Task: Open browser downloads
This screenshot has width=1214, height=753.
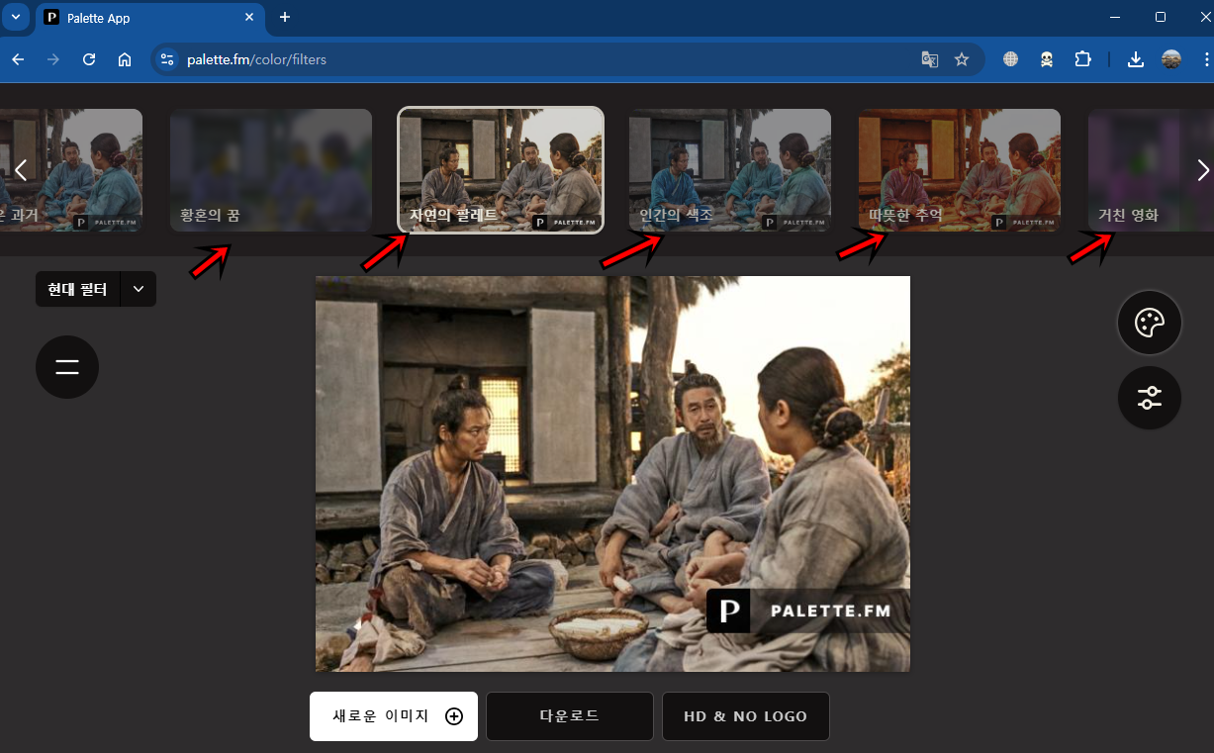Action: pos(1136,59)
